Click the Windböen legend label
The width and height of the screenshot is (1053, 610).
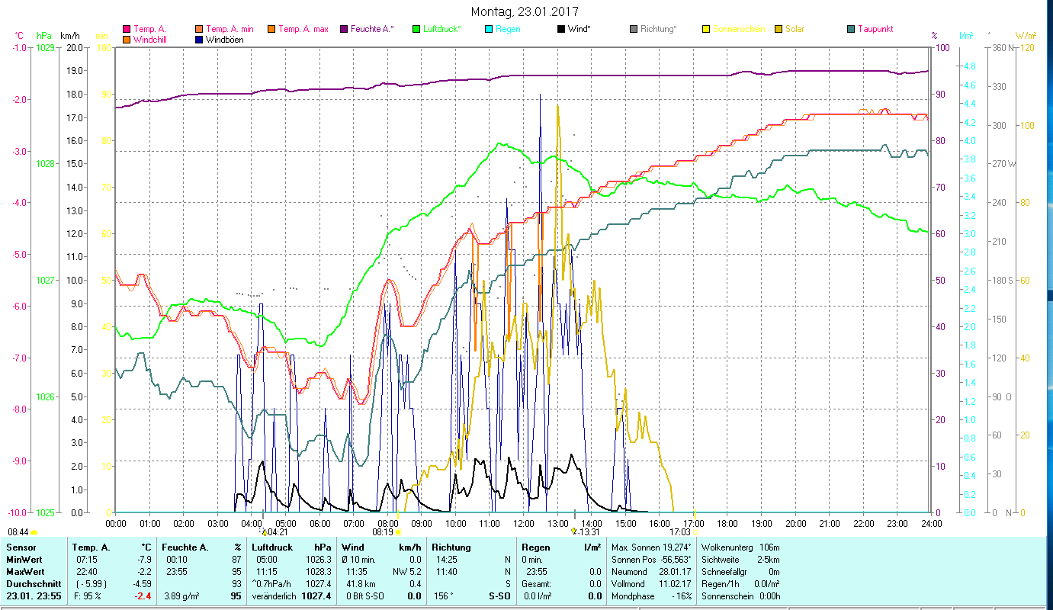point(225,40)
